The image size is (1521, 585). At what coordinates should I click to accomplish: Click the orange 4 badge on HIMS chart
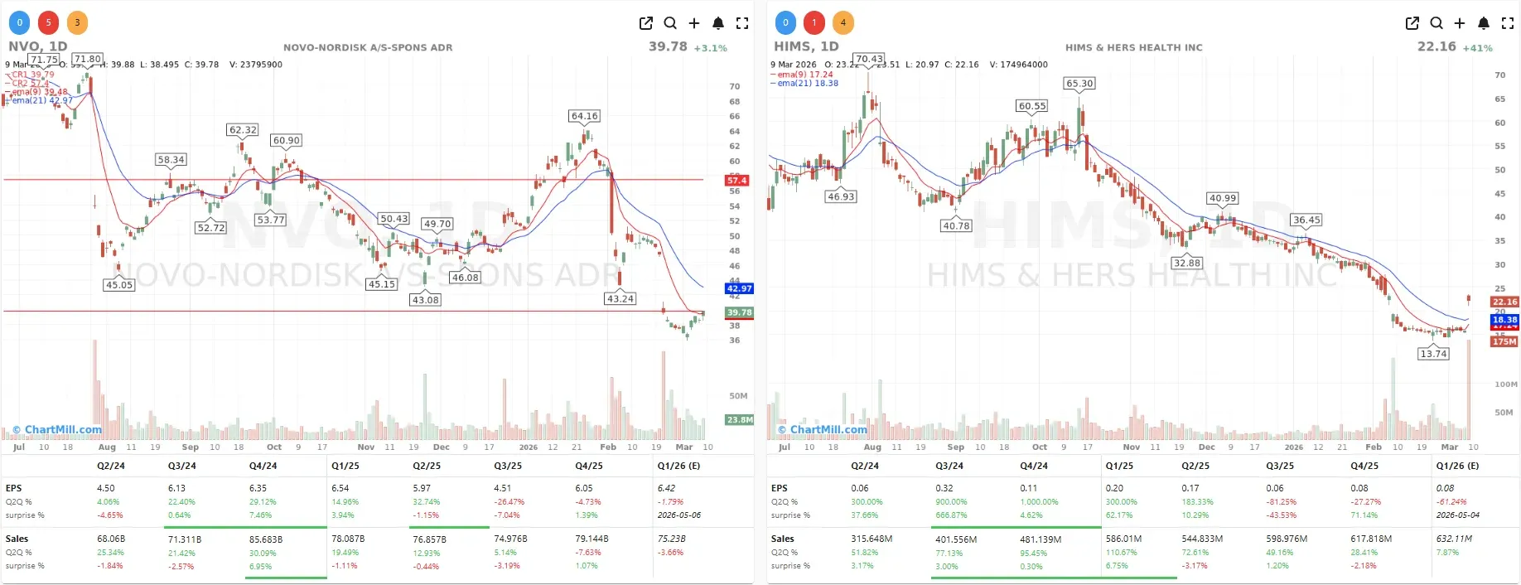(x=843, y=22)
